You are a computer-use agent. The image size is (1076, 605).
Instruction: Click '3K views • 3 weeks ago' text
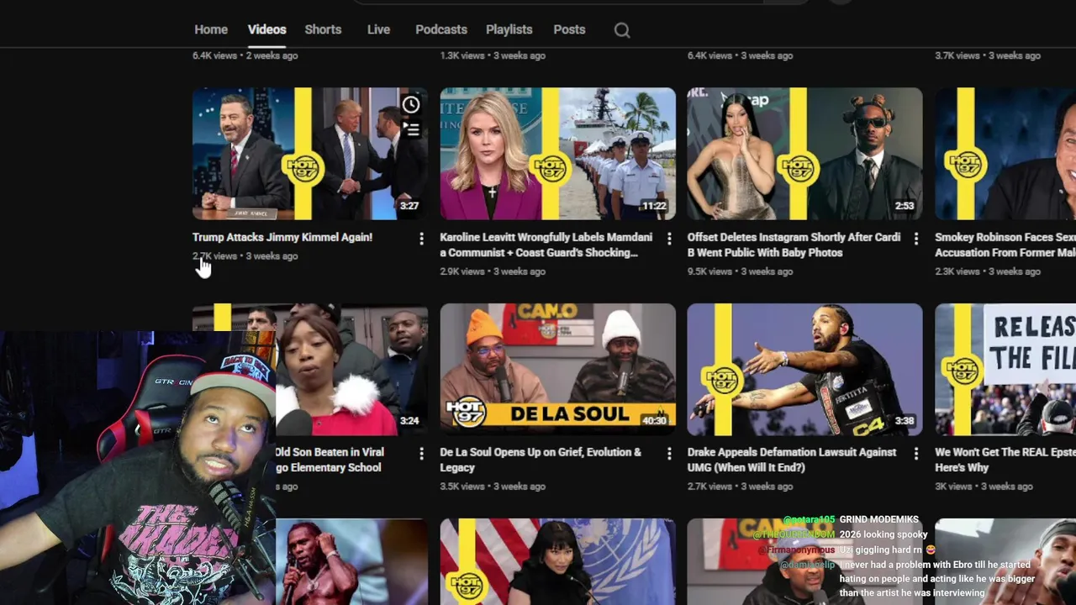click(984, 487)
